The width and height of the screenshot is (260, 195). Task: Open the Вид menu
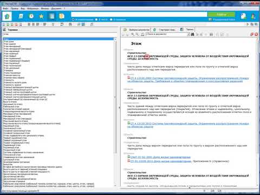click(x=23, y=9)
